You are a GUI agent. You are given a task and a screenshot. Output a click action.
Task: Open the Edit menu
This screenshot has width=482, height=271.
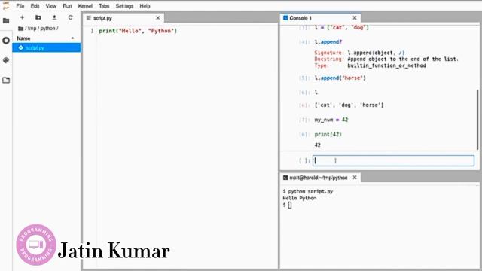(35, 6)
